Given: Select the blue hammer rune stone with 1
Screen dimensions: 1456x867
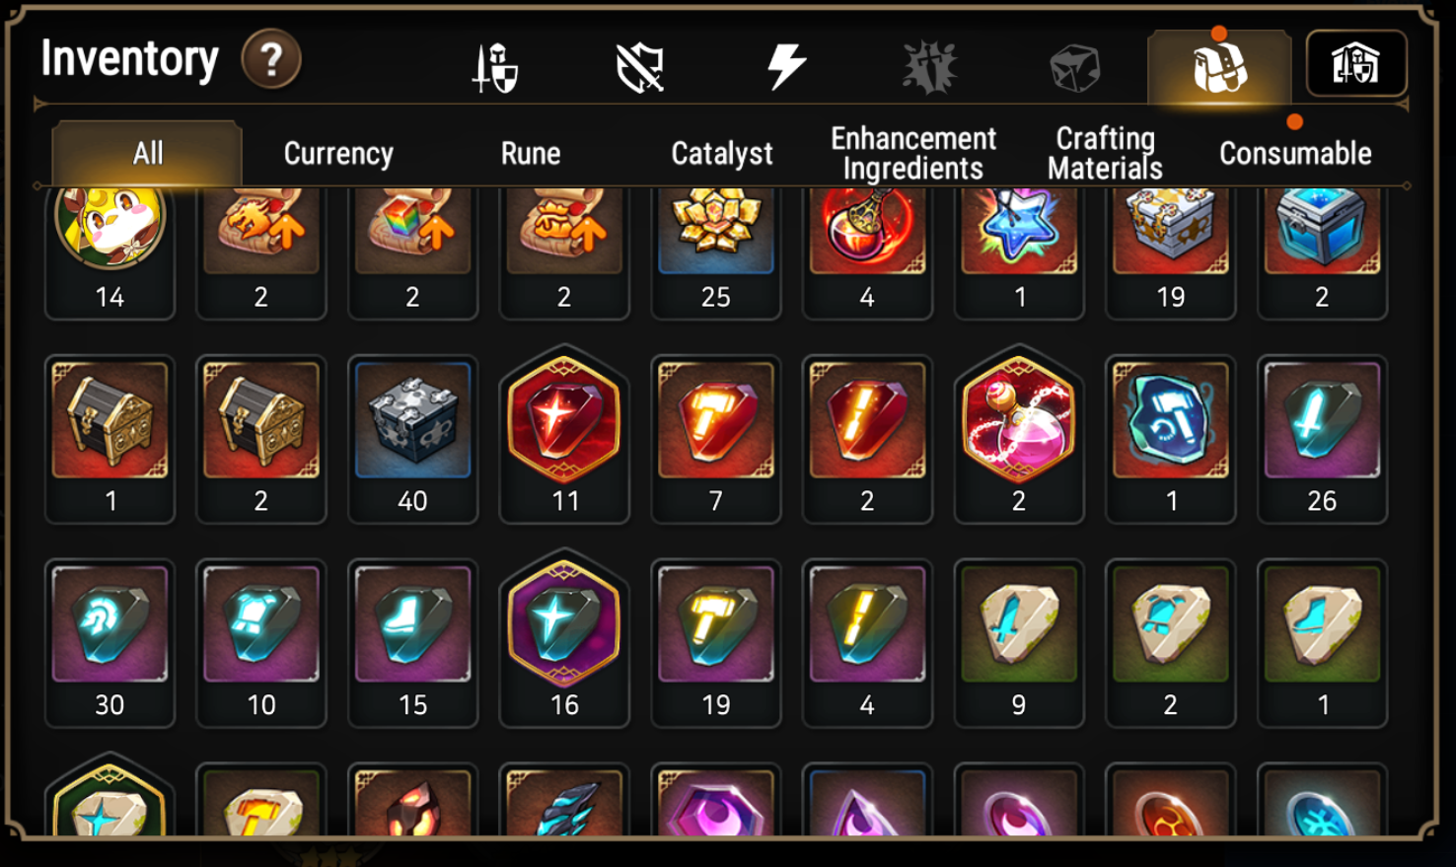Looking at the screenshot, I should pyautogui.click(x=1170, y=439).
